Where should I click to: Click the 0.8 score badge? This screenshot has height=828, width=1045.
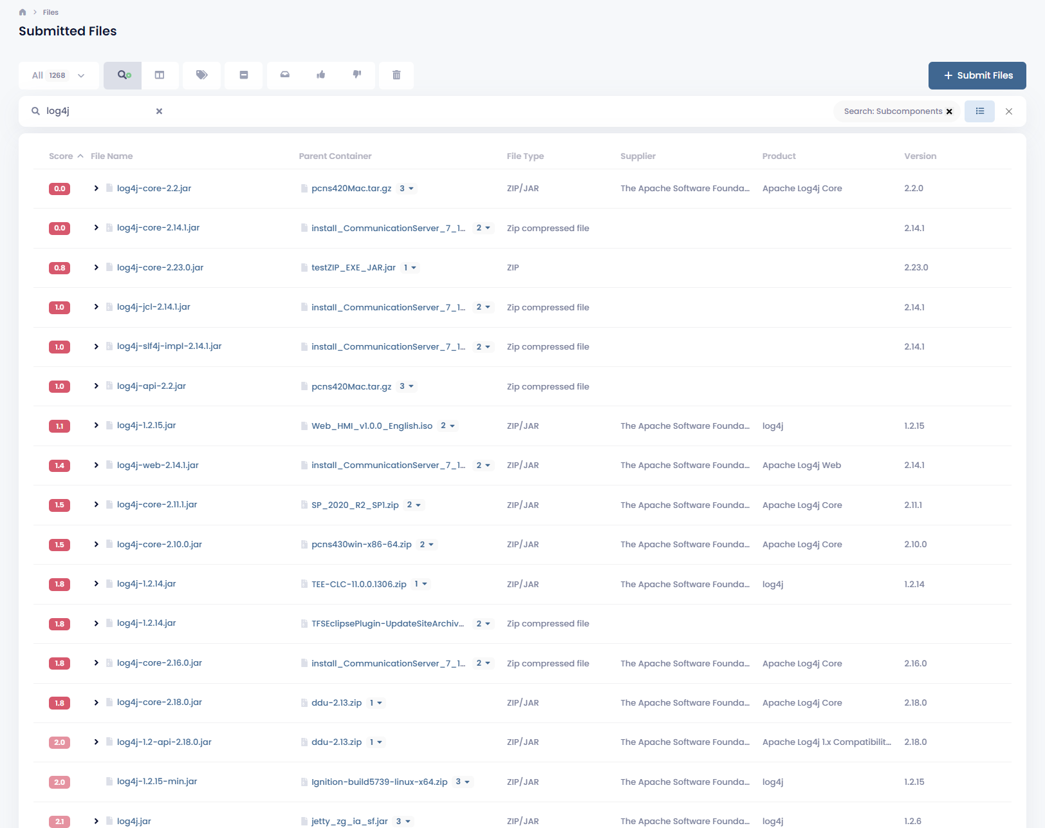click(x=59, y=268)
